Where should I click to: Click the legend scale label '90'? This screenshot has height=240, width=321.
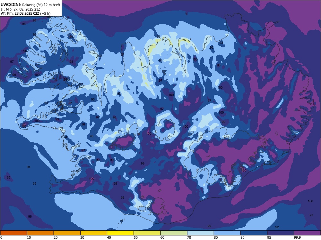(242, 237)
